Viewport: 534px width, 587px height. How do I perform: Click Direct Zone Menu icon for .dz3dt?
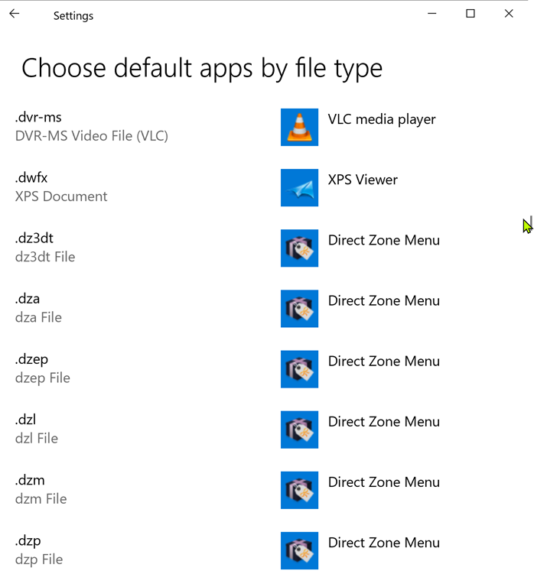[299, 248]
